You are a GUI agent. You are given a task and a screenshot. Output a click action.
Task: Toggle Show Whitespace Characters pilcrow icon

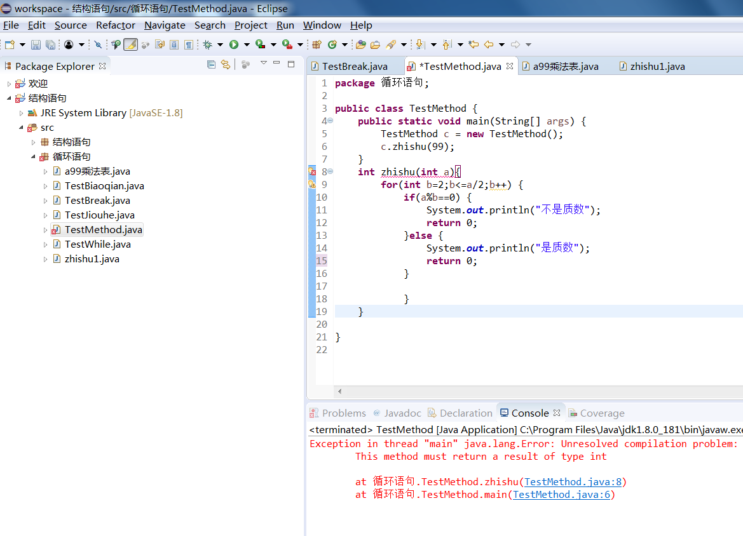[189, 44]
